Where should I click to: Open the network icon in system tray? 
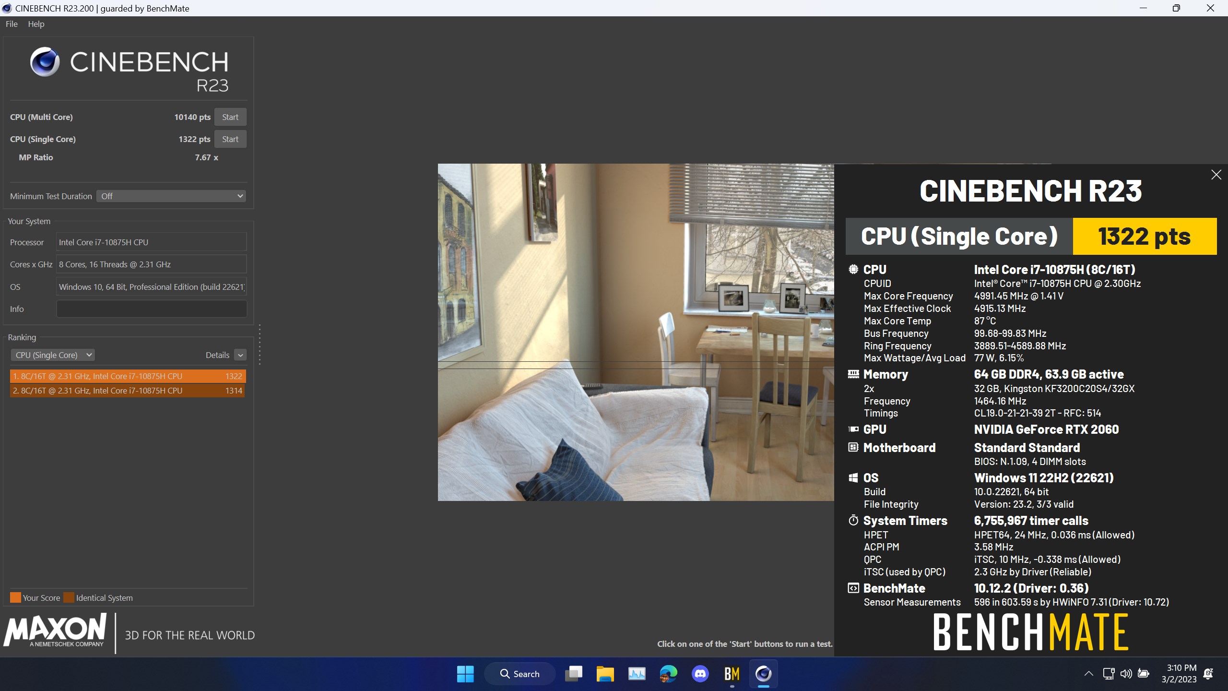coord(1109,674)
